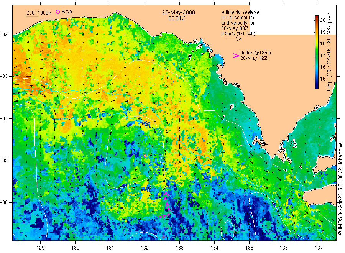Screen dimensions: 345x253
Task: Click the temperature colorbar at 17
Action: [317, 55]
